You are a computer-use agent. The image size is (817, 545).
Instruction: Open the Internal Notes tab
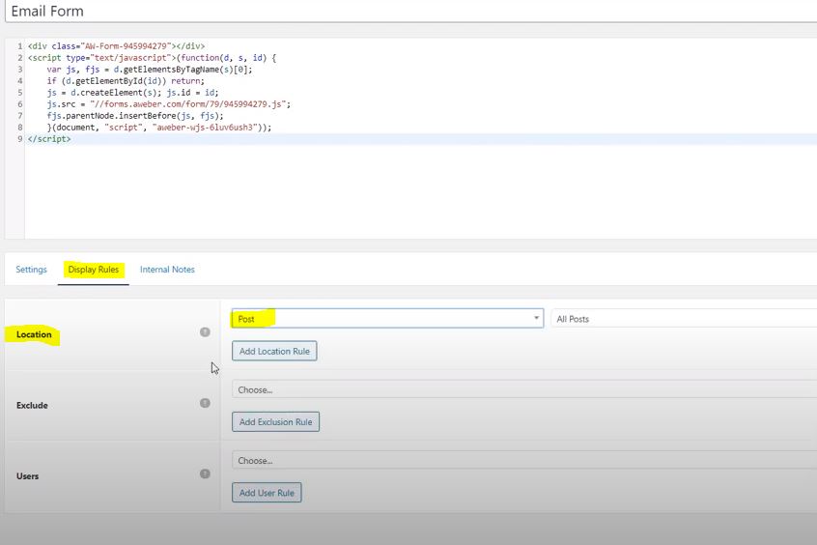coord(167,270)
